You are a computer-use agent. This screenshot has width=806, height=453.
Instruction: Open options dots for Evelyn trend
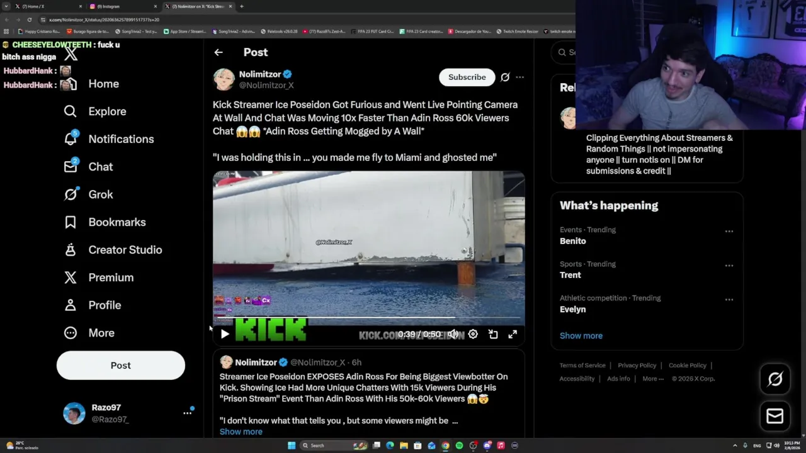pyautogui.click(x=729, y=299)
